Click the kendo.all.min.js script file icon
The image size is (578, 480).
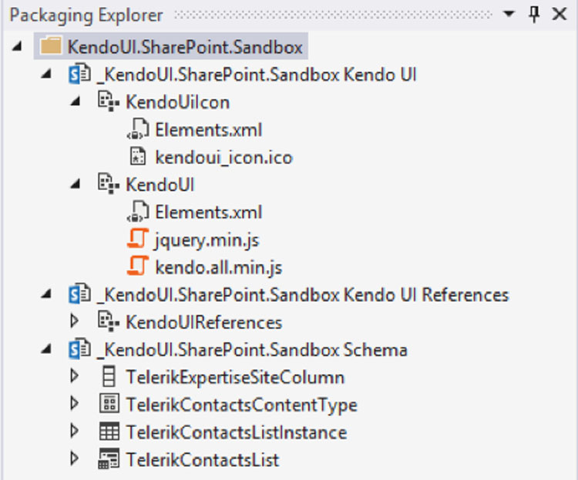click(136, 268)
